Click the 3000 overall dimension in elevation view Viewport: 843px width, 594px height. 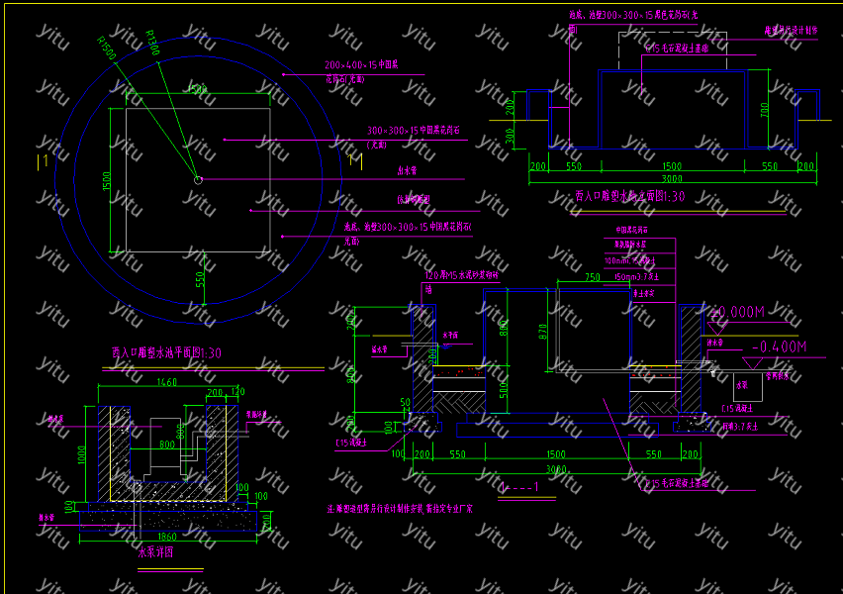click(672, 179)
